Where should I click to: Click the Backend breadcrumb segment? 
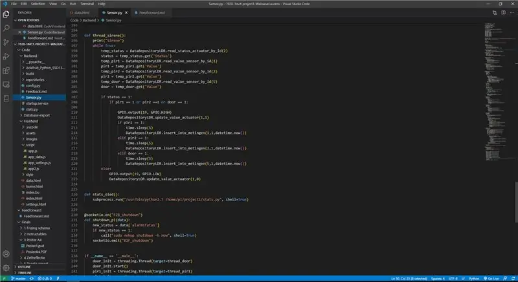point(89,21)
